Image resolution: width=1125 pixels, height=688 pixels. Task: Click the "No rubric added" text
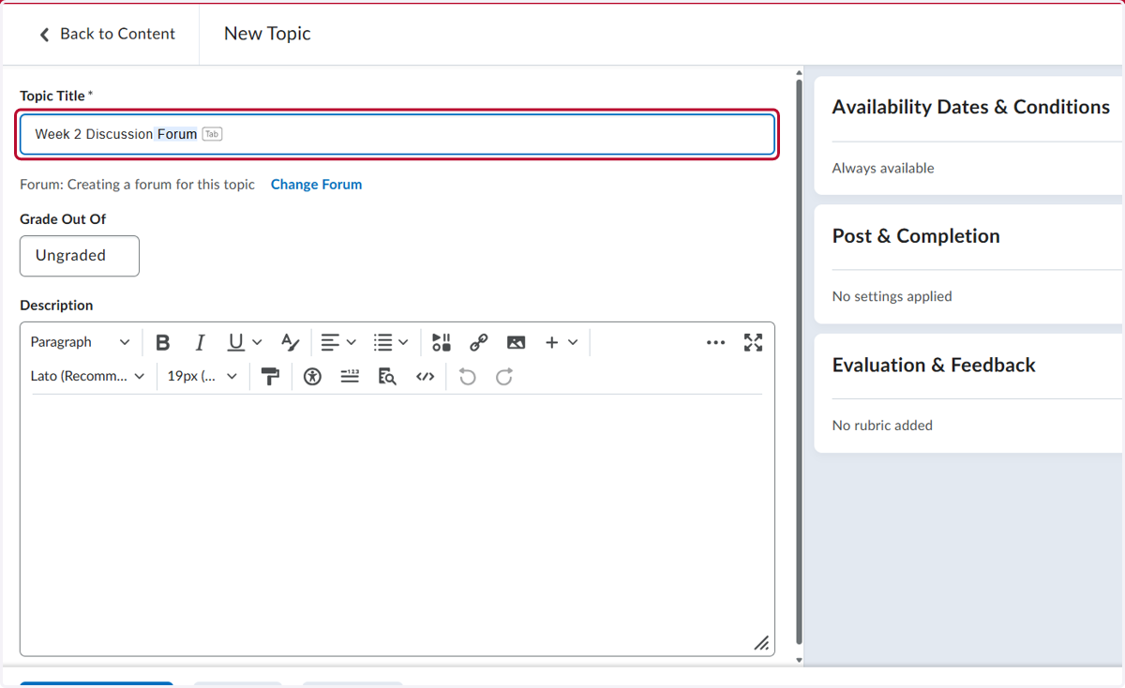click(x=882, y=426)
